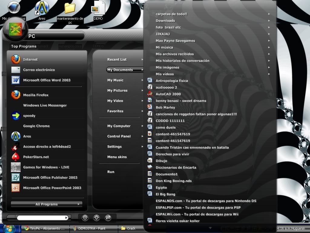
Task: Expand the carpetas de todo!! folder arrow
Action: tap(269, 14)
